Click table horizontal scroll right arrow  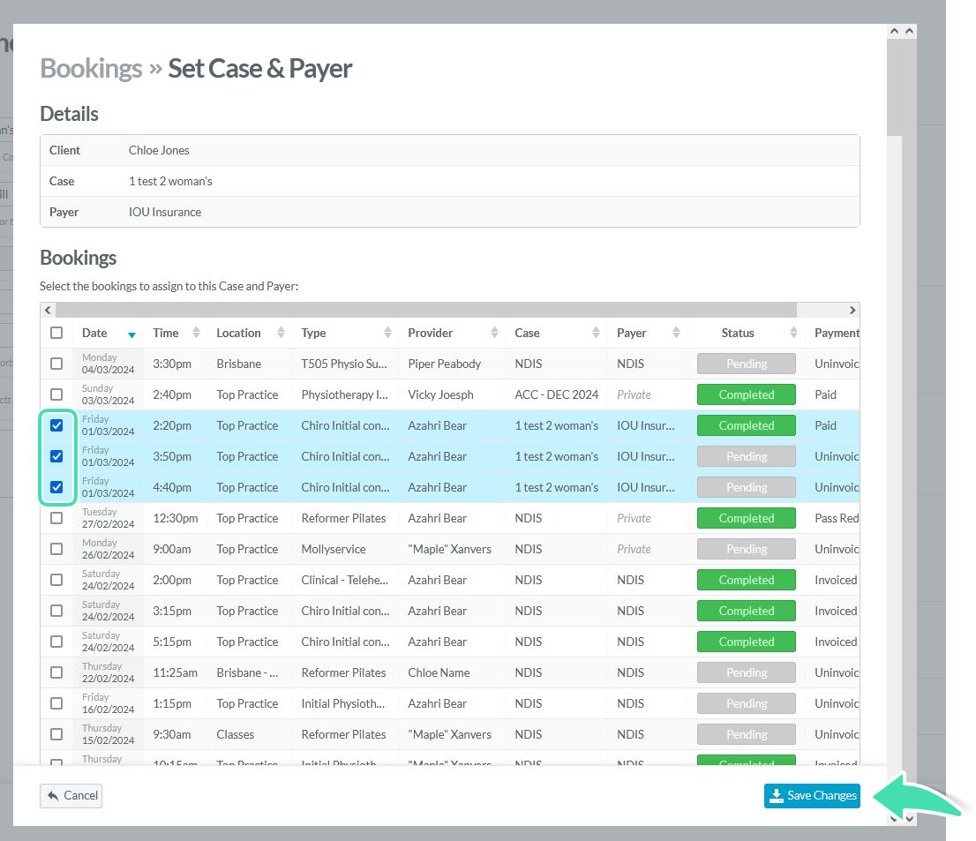852,310
